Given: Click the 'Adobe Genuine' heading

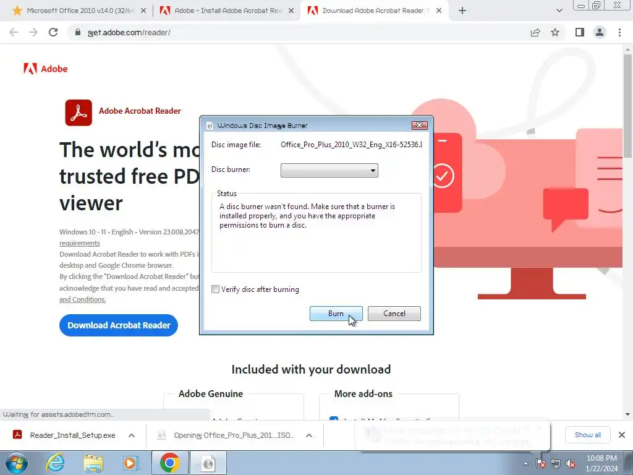Looking at the screenshot, I should point(211,394).
